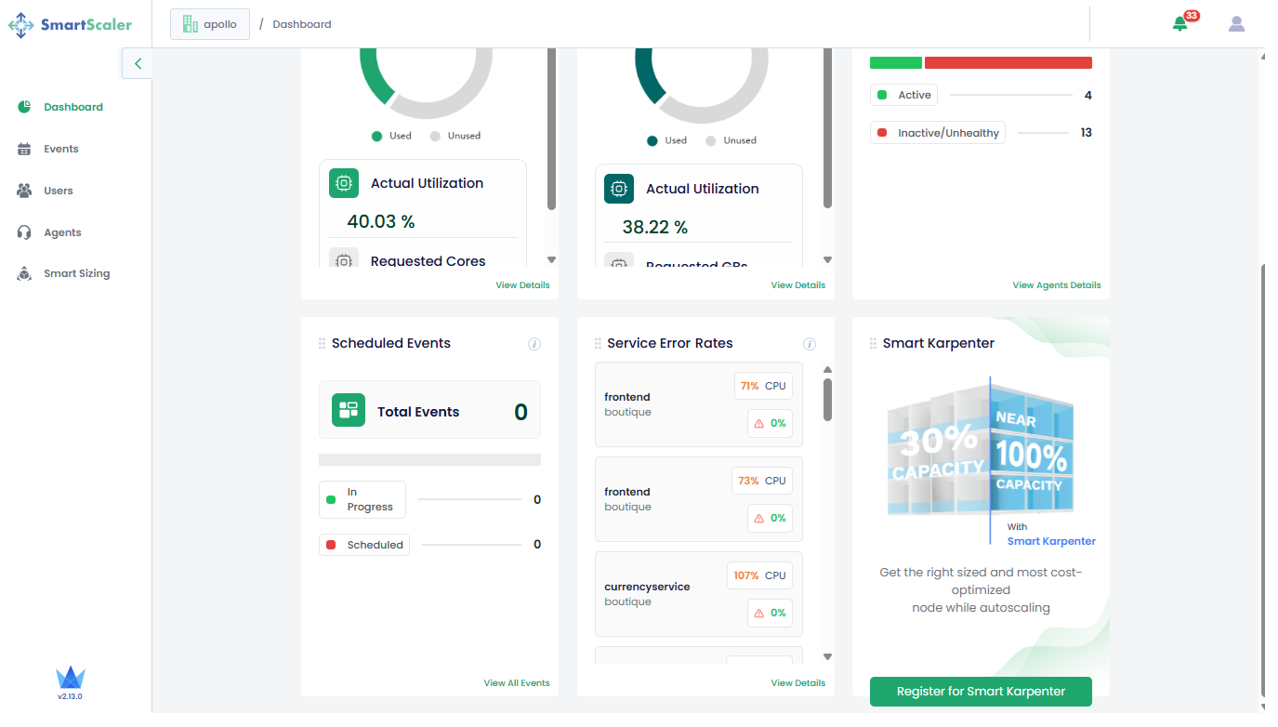Open the user profile avatar
1278x727 pixels.
click(x=1236, y=24)
